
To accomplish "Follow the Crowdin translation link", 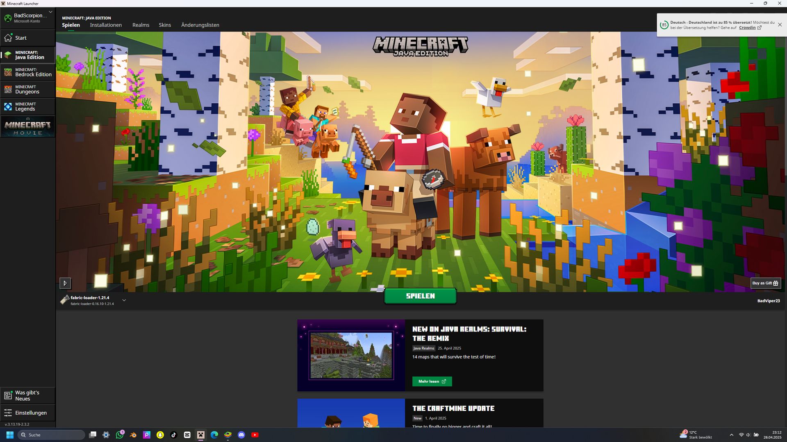I will click(x=747, y=28).
